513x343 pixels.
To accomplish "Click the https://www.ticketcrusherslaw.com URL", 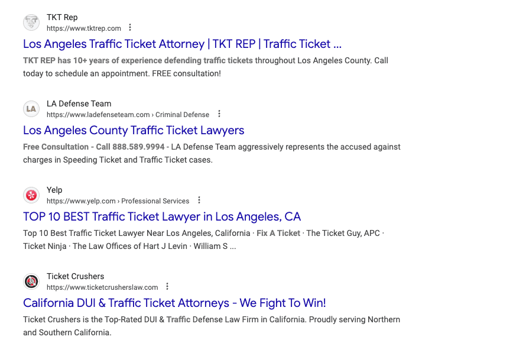I will coord(102,287).
